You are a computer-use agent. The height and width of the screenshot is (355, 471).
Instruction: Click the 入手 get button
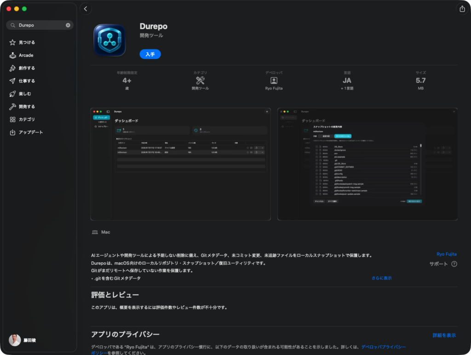coord(150,54)
